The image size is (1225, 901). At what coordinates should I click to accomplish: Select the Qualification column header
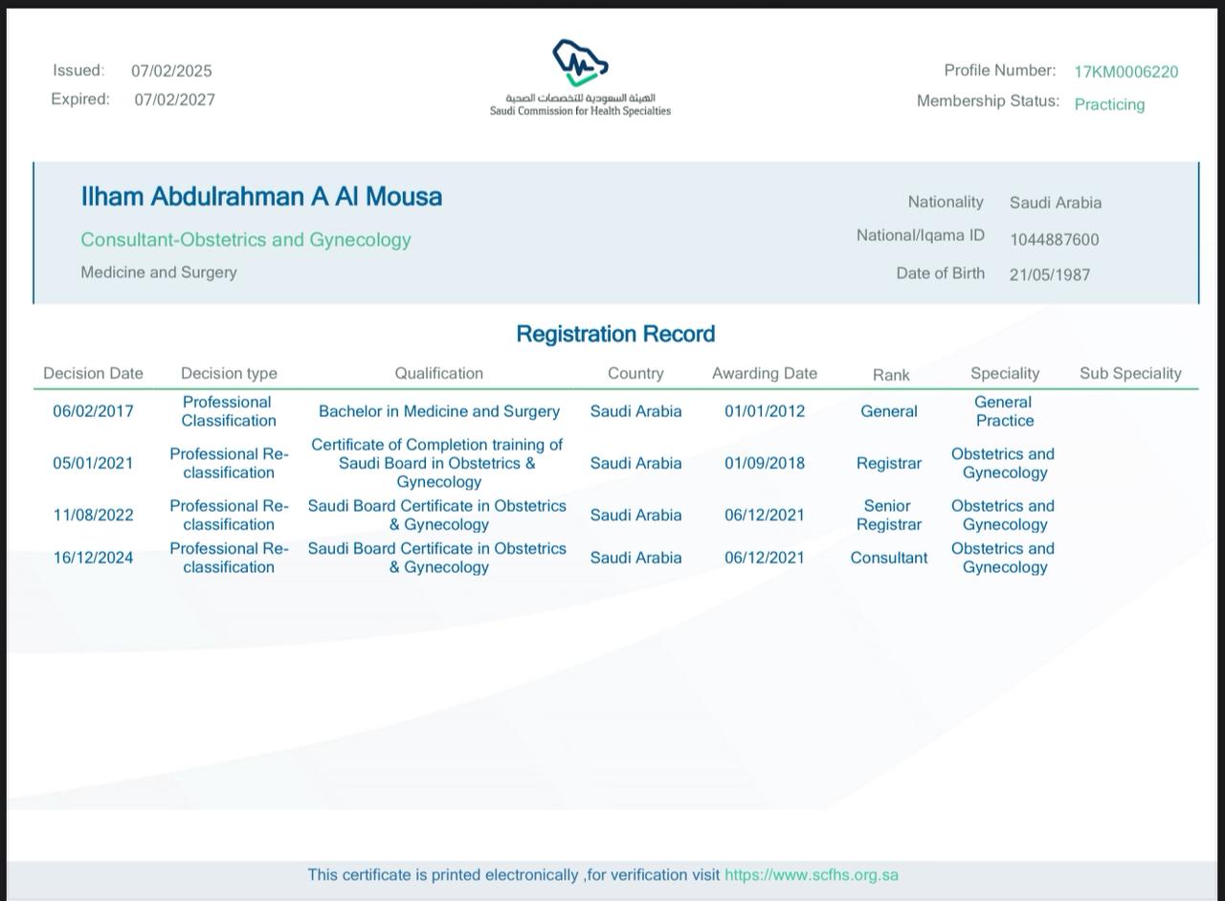click(439, 373)
